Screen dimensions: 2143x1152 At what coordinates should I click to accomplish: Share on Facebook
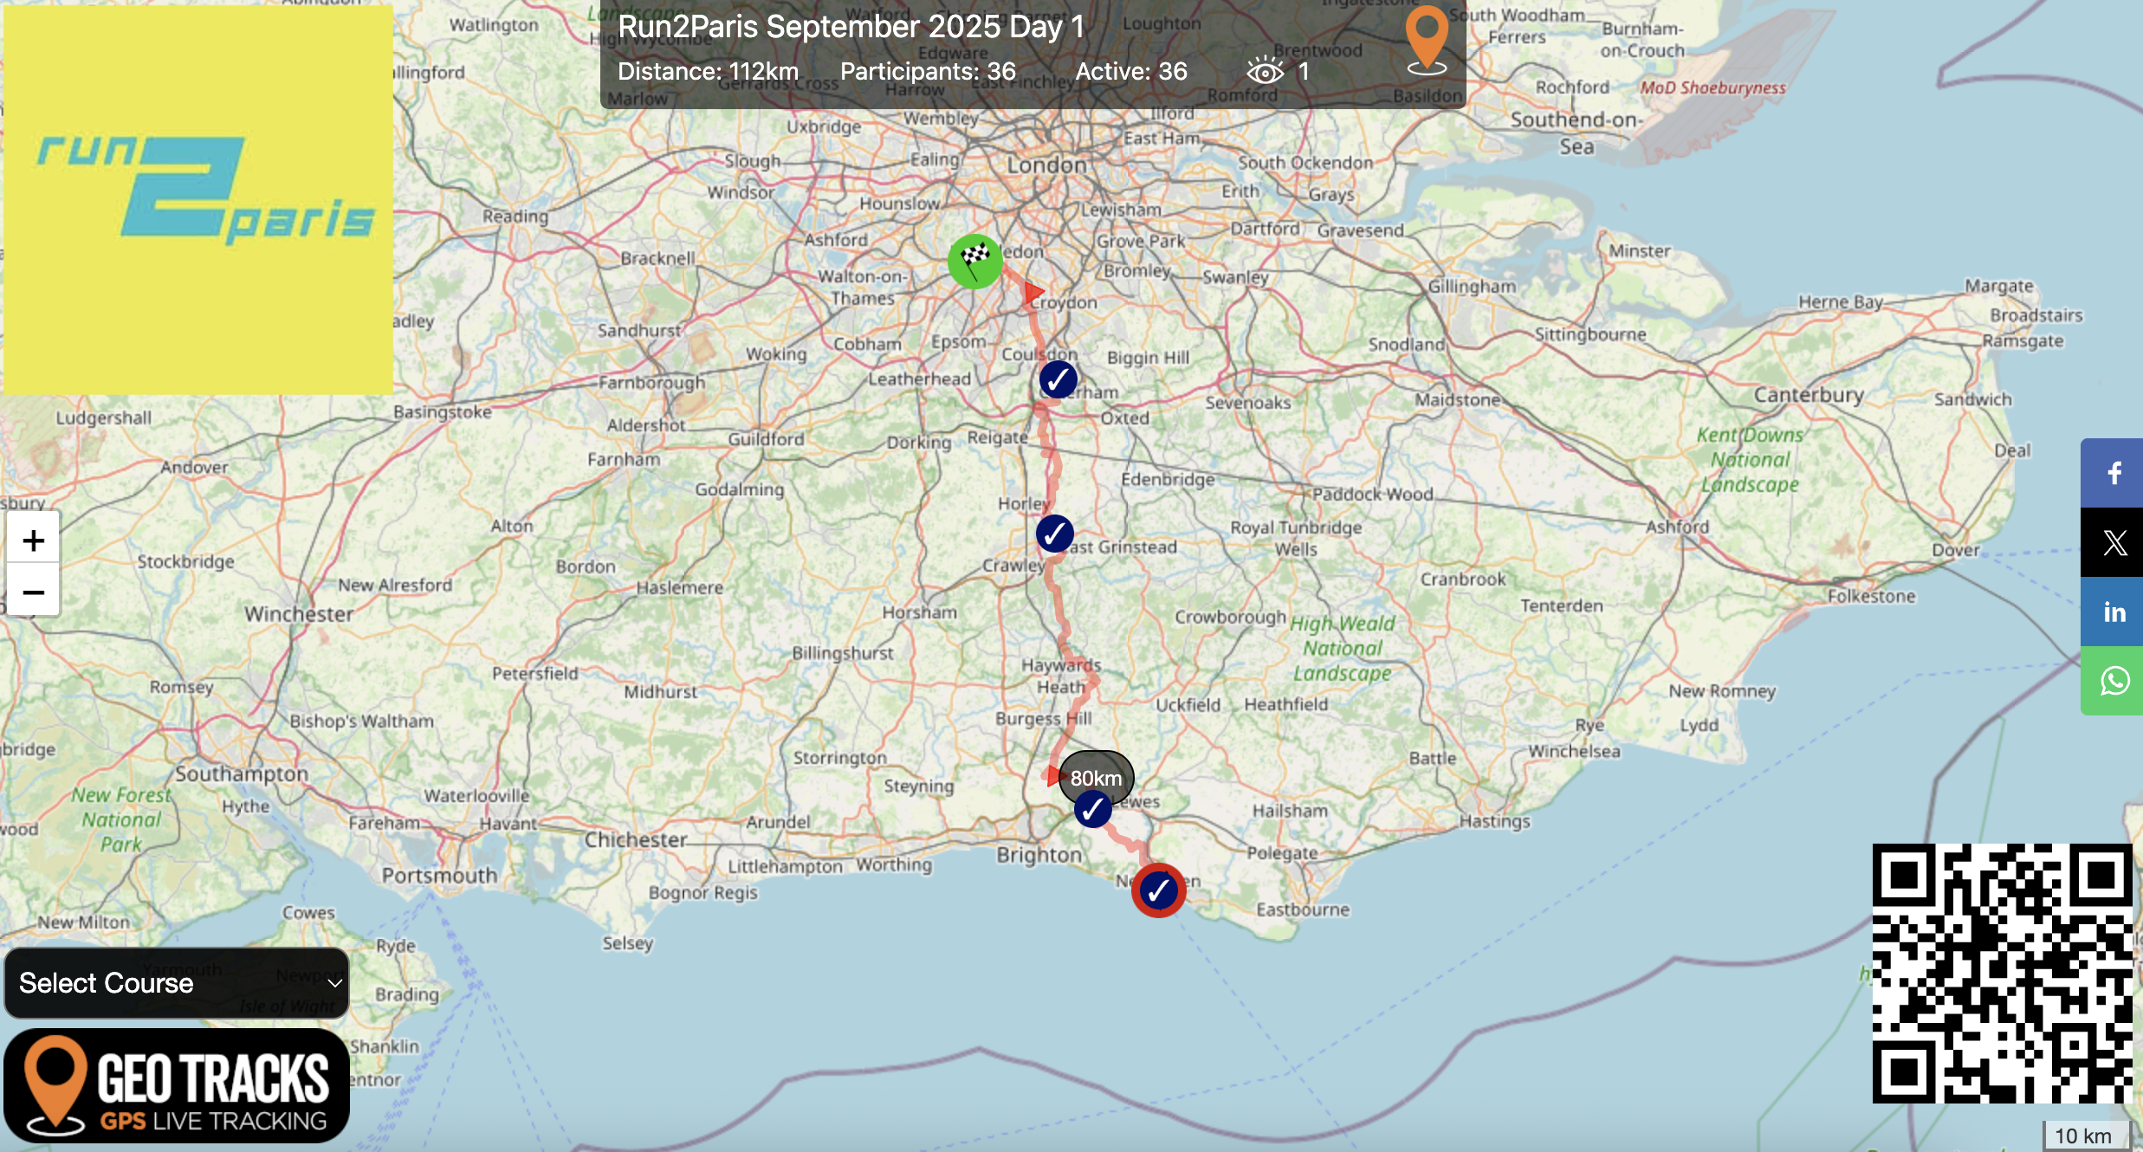[x=2112, y=473]
